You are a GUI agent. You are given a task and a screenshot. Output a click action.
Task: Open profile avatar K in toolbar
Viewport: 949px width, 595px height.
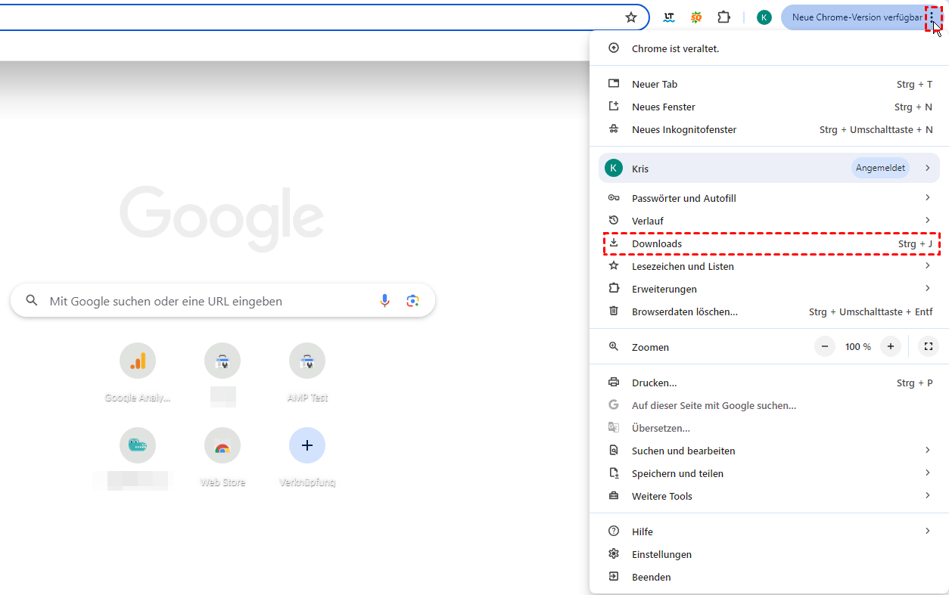click(764, 17)
